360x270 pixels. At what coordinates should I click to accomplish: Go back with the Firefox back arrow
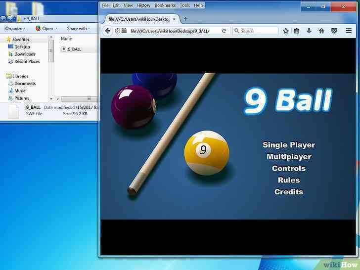click(x=108, y=31)
